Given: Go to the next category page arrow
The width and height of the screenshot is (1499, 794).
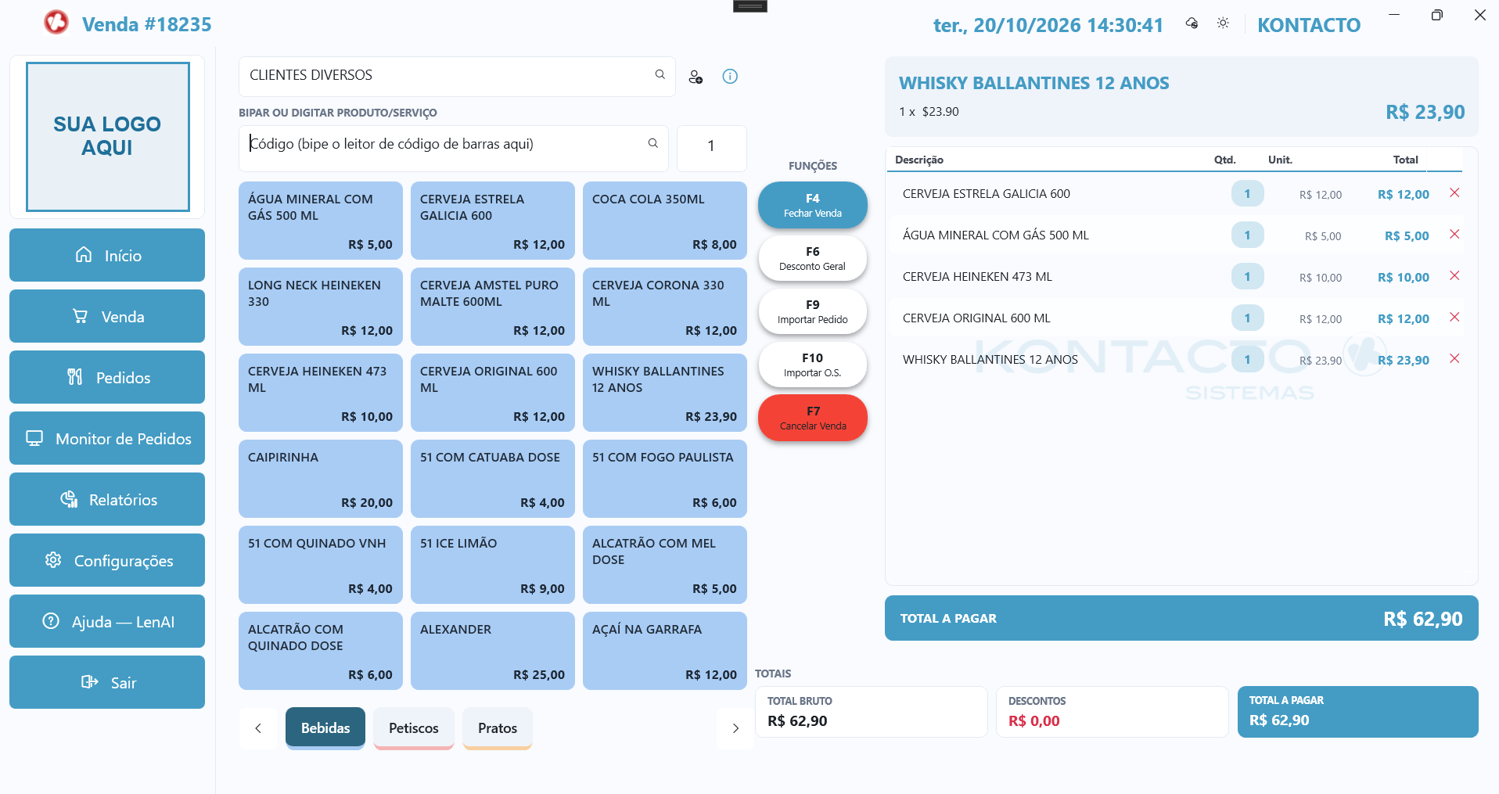Looking at the screenshot, I should pyautogui.click(x=735, y=728).
